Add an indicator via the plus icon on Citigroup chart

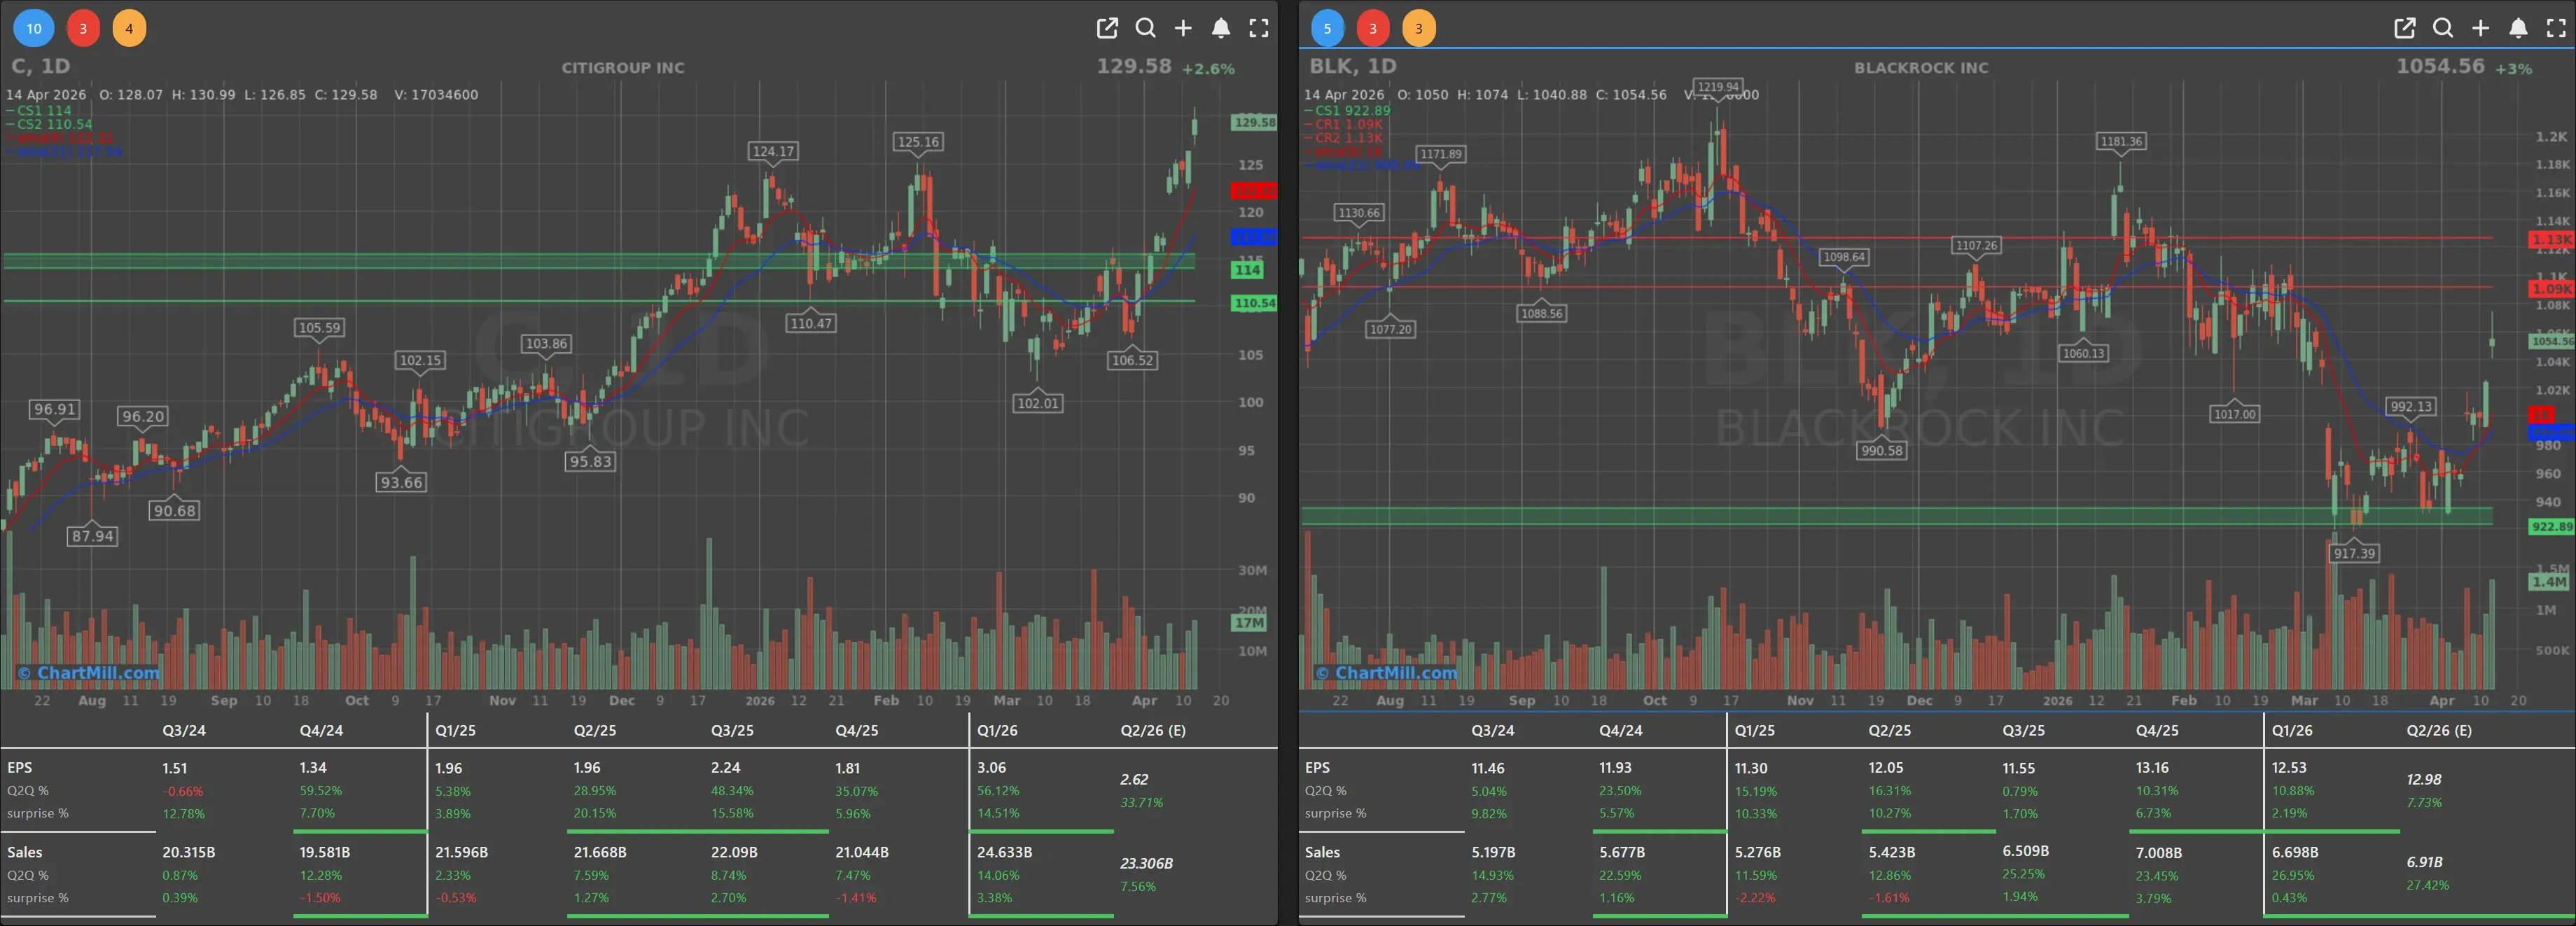pos(1183,29)
